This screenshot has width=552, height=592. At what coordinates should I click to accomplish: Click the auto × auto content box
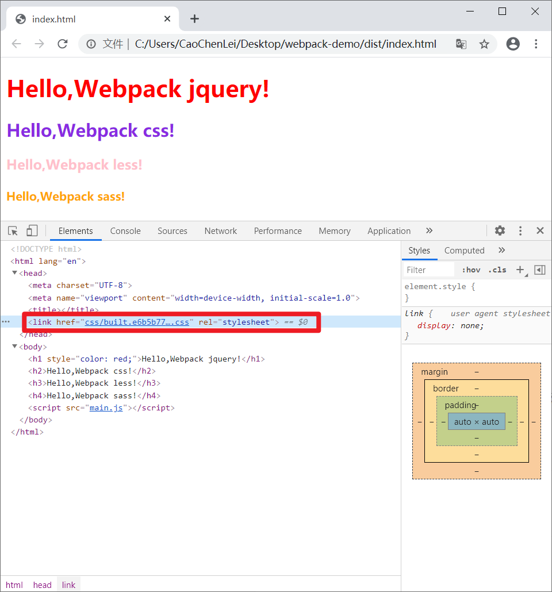coord(477,422)
